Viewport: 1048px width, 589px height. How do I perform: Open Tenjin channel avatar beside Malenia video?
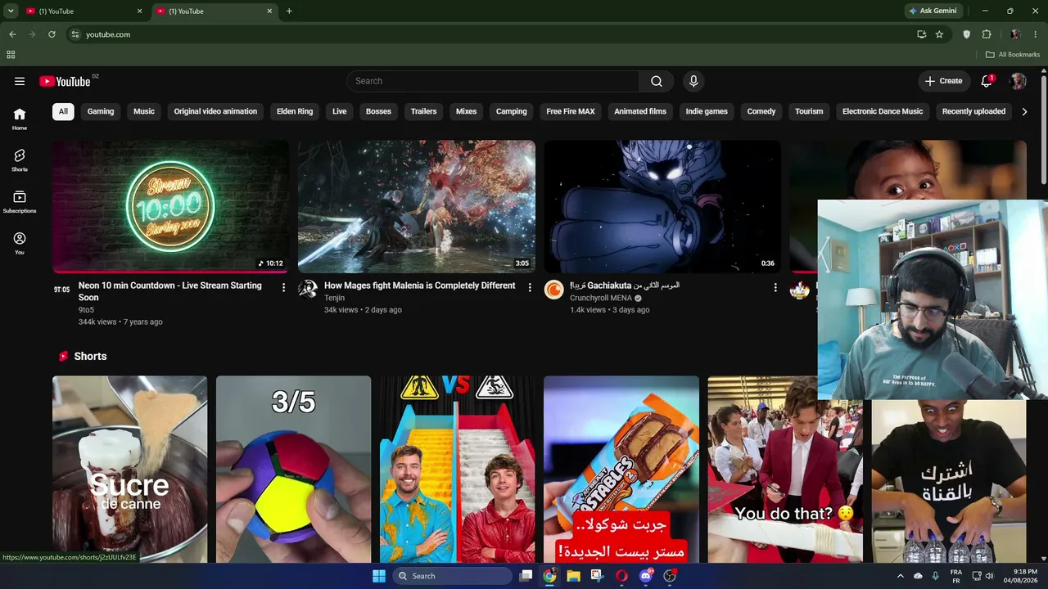tap(308, 289)
